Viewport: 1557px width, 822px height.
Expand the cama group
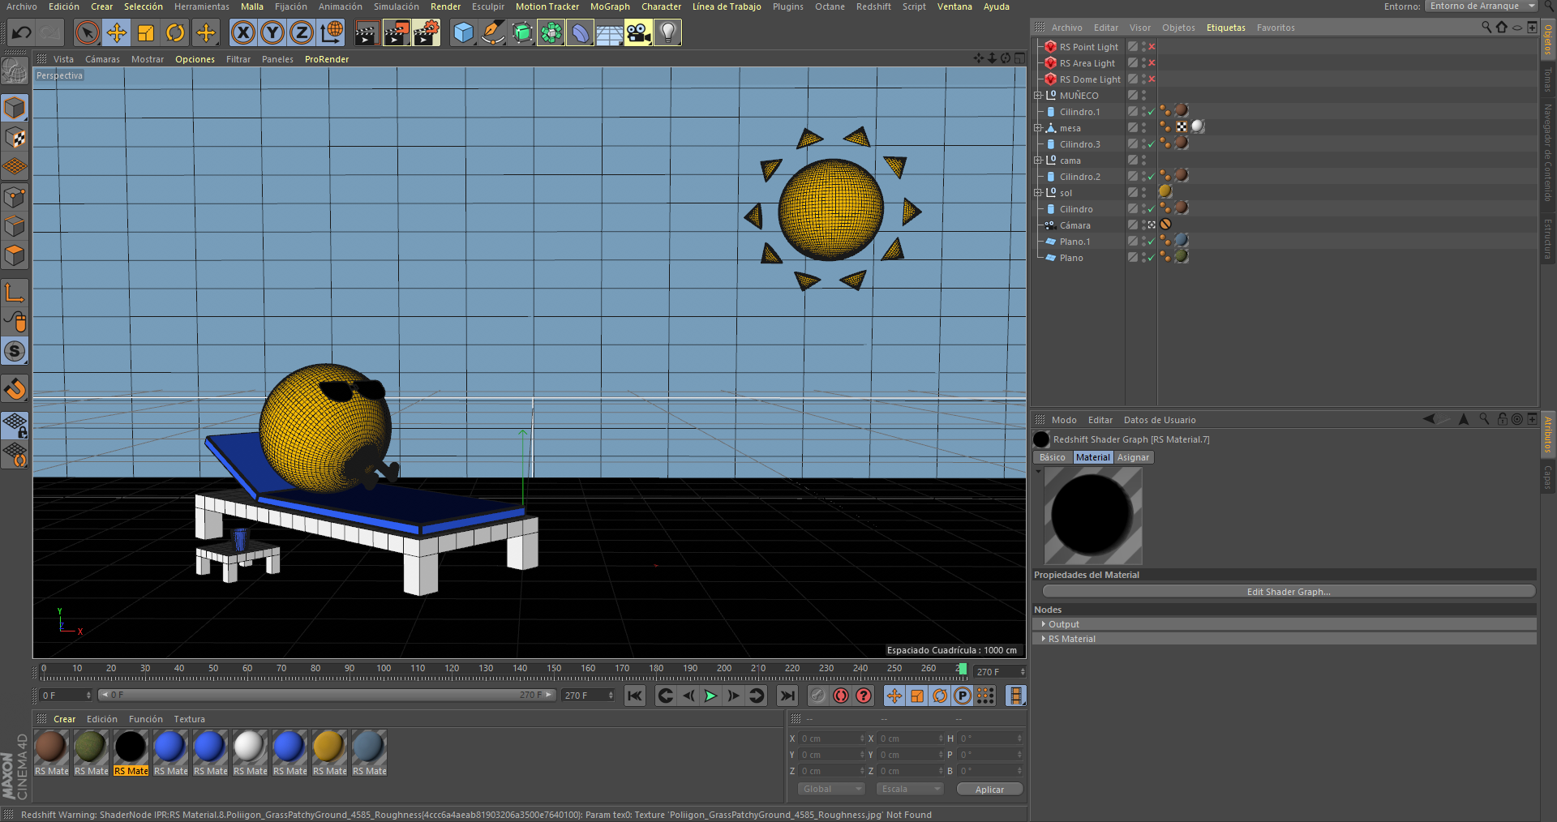click(1037, 161)
